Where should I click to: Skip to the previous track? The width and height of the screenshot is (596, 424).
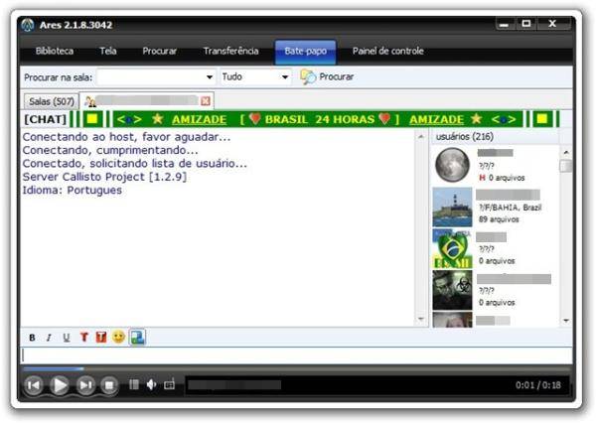click(34, 385)
